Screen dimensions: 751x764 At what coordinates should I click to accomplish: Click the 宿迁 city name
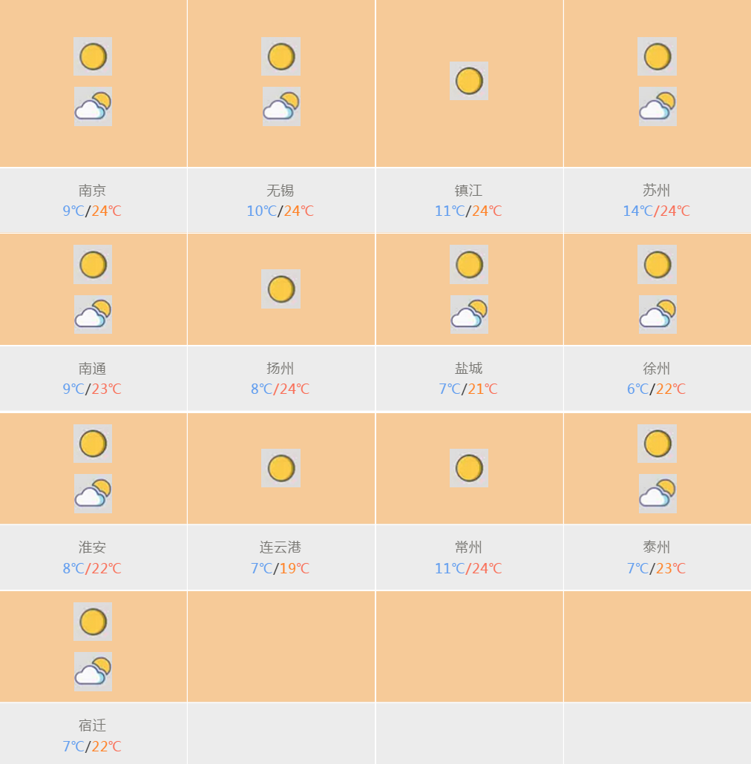tap(92, 725)
